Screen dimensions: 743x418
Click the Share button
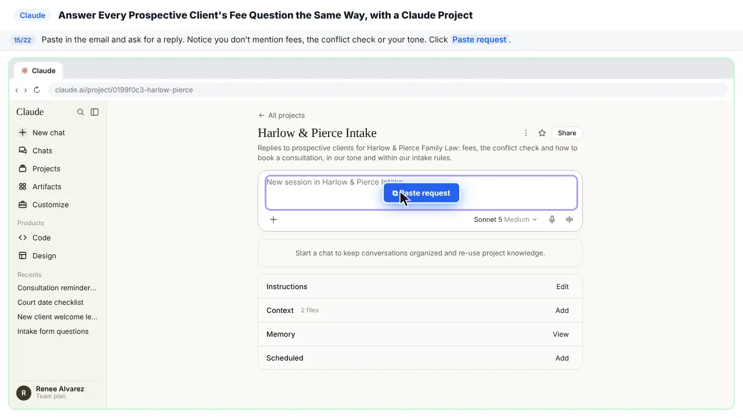[567, 133]
